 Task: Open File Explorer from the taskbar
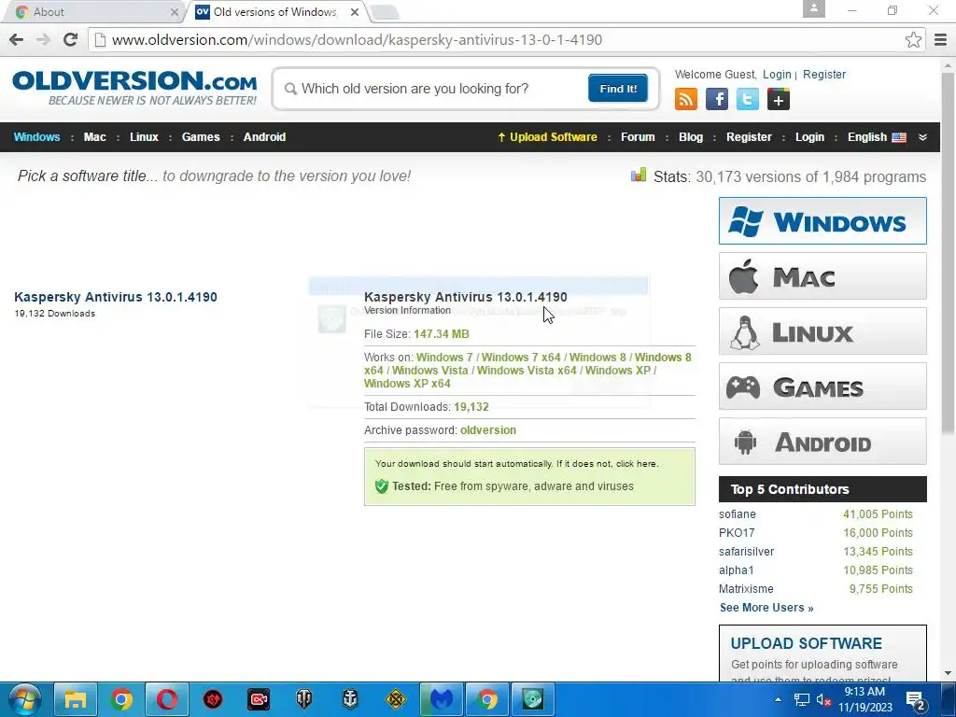pos(76,698)
